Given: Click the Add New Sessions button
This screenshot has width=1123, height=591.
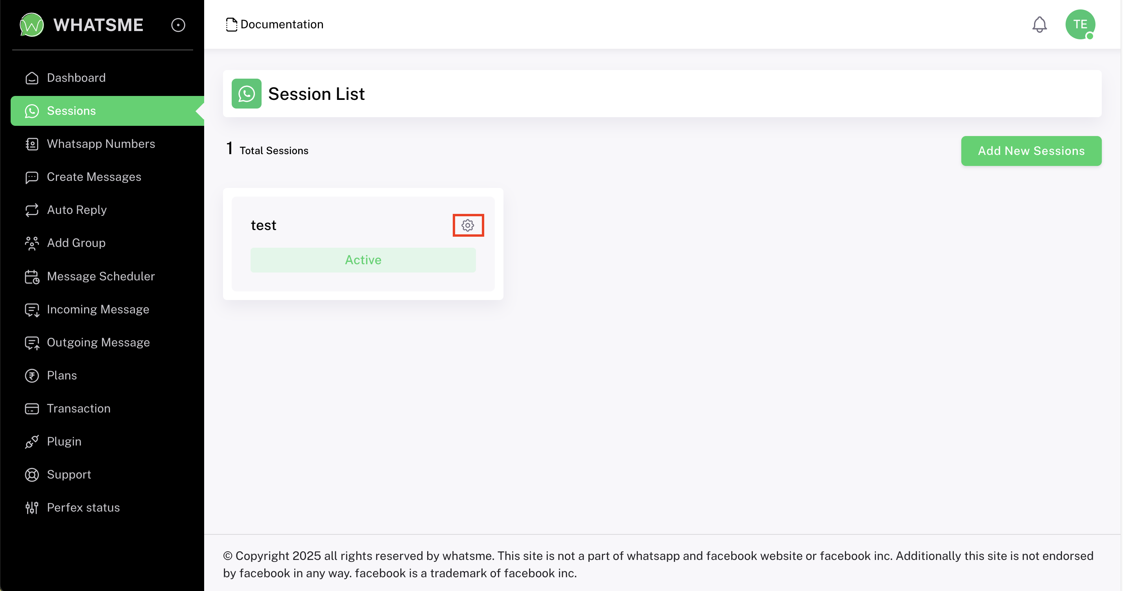Looking at the screenshot, I should pyautogui.click(x=1031, y=151).
